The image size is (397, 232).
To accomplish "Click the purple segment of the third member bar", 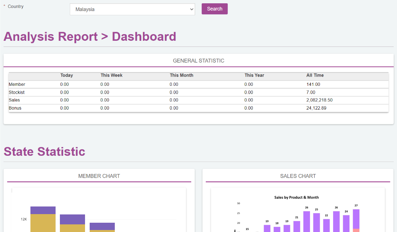I will (102, 226).
